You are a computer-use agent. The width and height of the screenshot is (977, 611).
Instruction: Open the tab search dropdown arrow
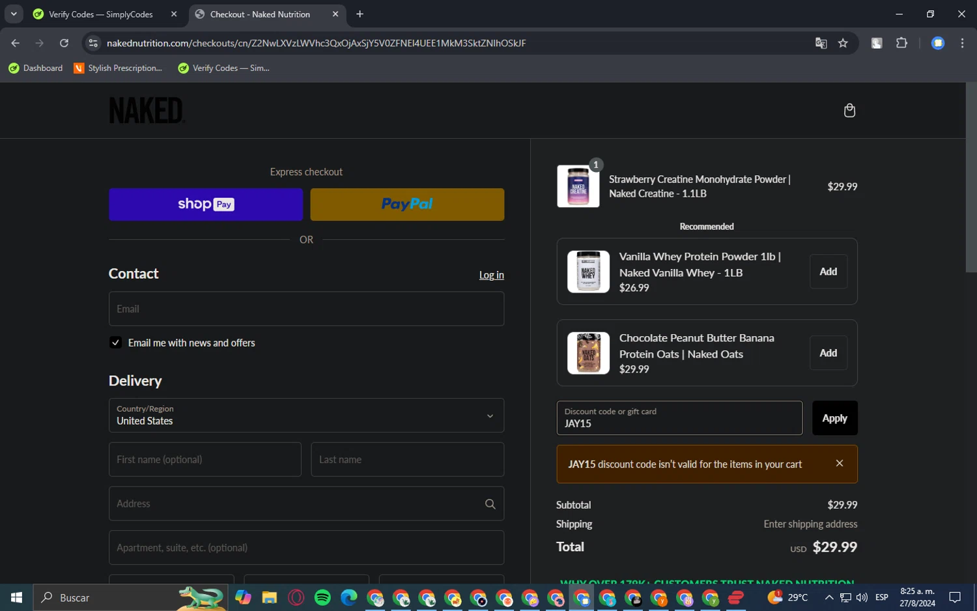click(x=14, y=14)
